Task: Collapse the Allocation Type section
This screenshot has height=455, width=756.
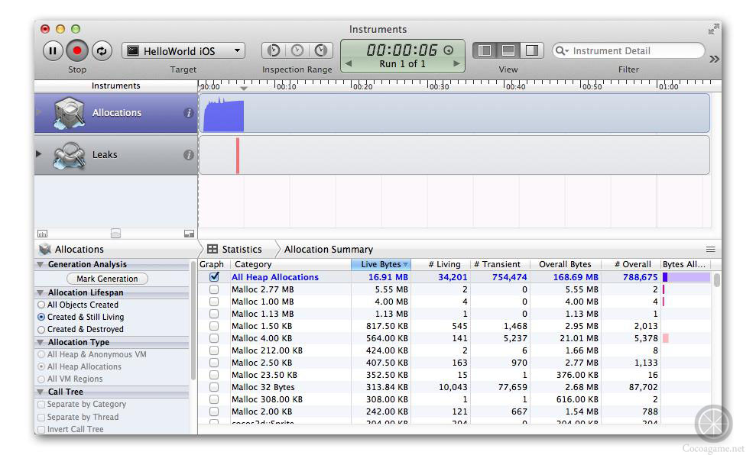Action: pyautogui.click(x=41, y=342)
